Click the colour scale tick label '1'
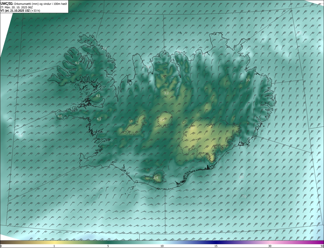Viewport: 324px width, 248px height. tap(54, 246)
